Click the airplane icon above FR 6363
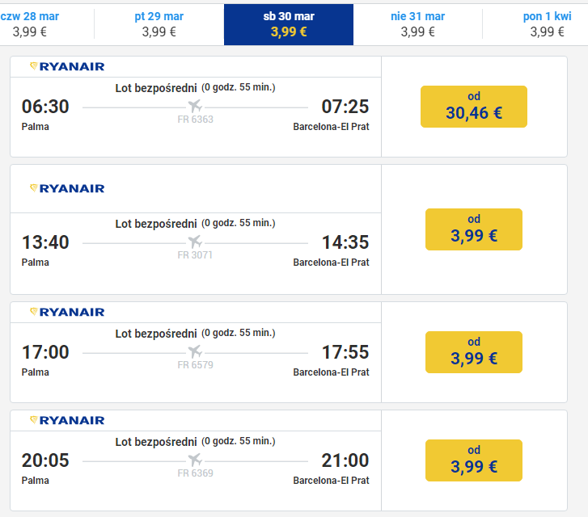This screenshot has width=588, height=517. pos(195,106)
